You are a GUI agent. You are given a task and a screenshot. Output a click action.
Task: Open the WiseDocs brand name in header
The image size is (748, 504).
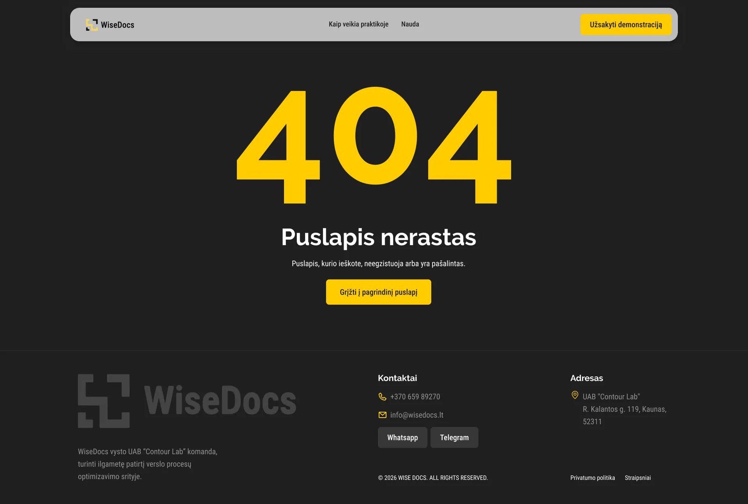click(x=117, y=25)
